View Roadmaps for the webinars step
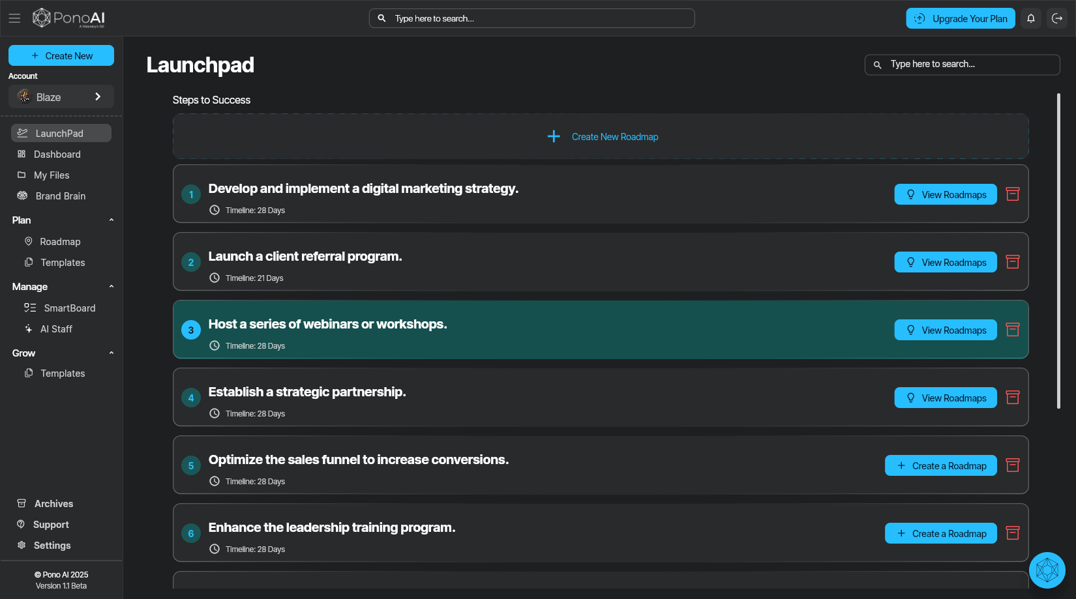 point(945,330)
